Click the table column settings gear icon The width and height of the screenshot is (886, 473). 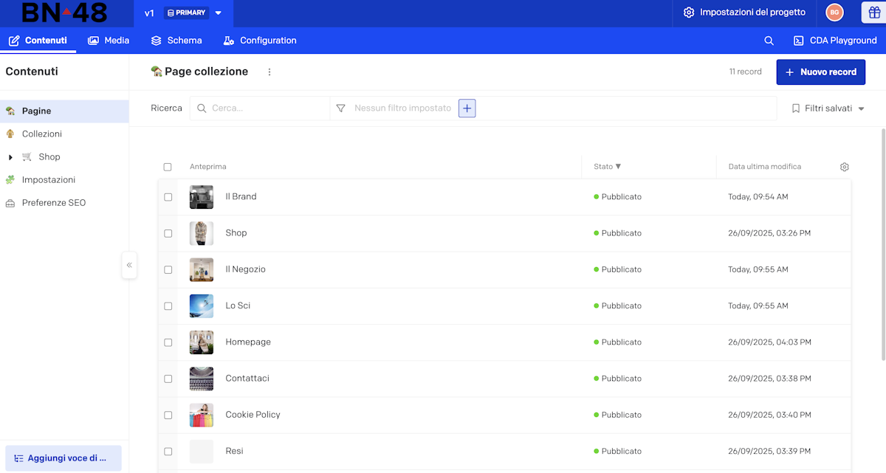[x=844, y=167]
